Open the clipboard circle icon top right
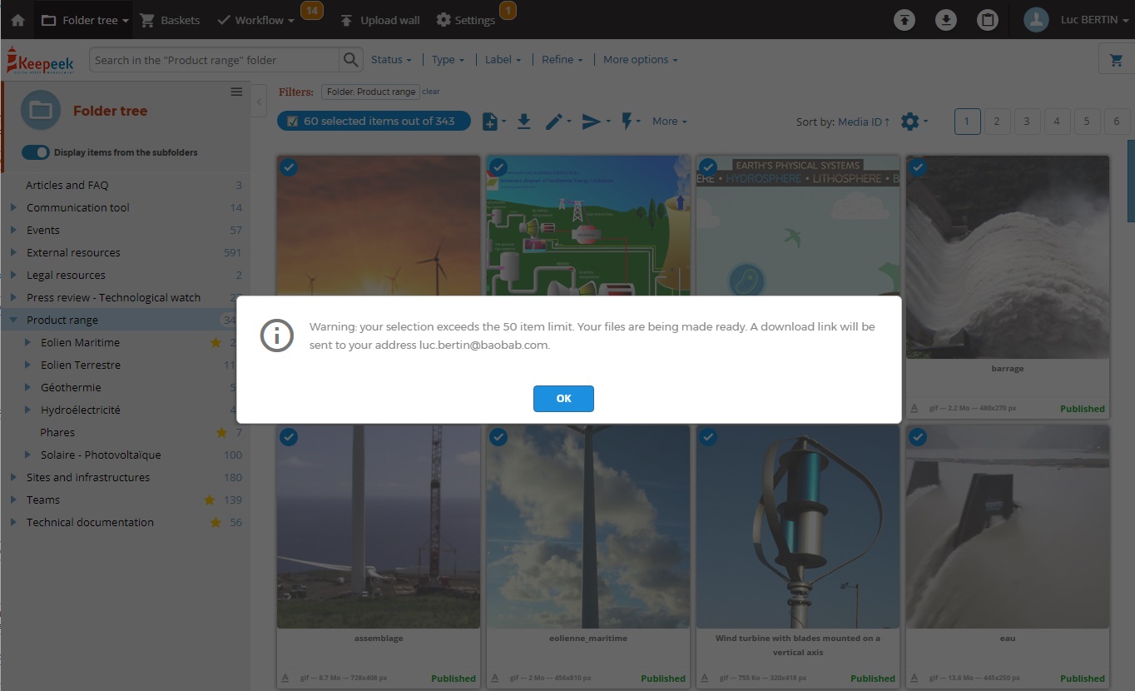This screenshot has height=691, width=1135. (988, 20)
